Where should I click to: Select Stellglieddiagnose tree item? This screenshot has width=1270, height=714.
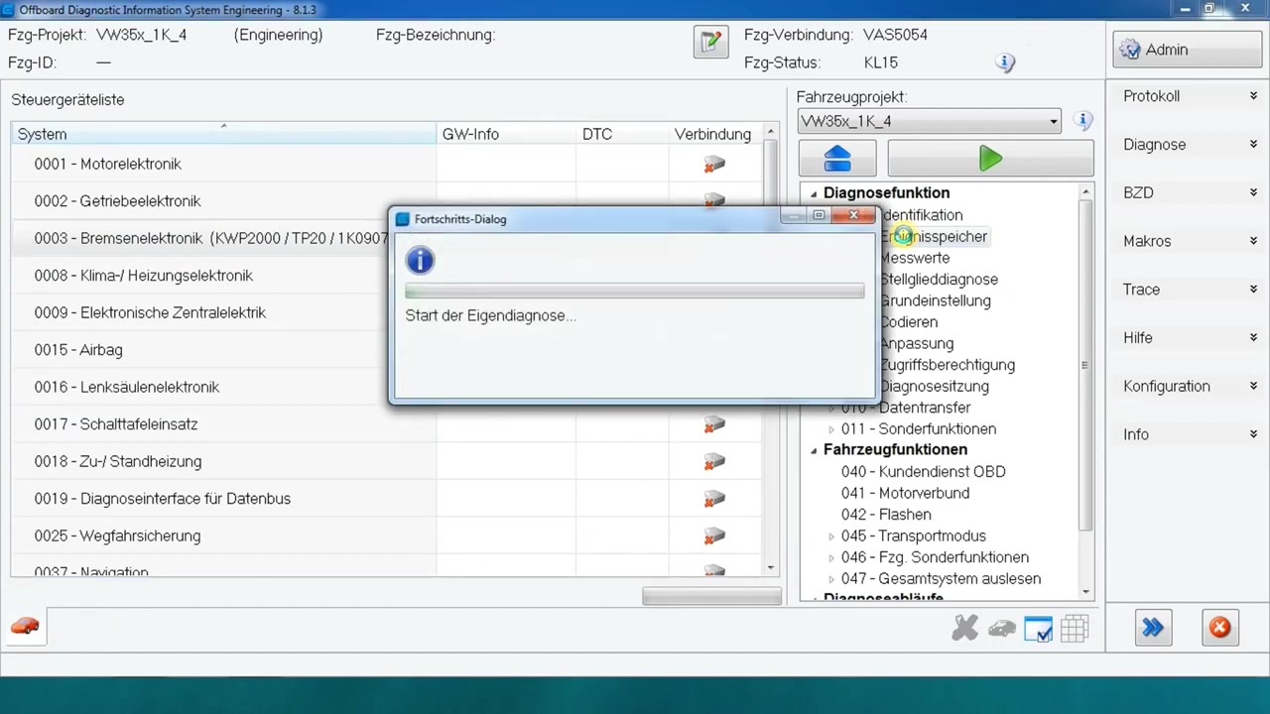tap(939, 280)
